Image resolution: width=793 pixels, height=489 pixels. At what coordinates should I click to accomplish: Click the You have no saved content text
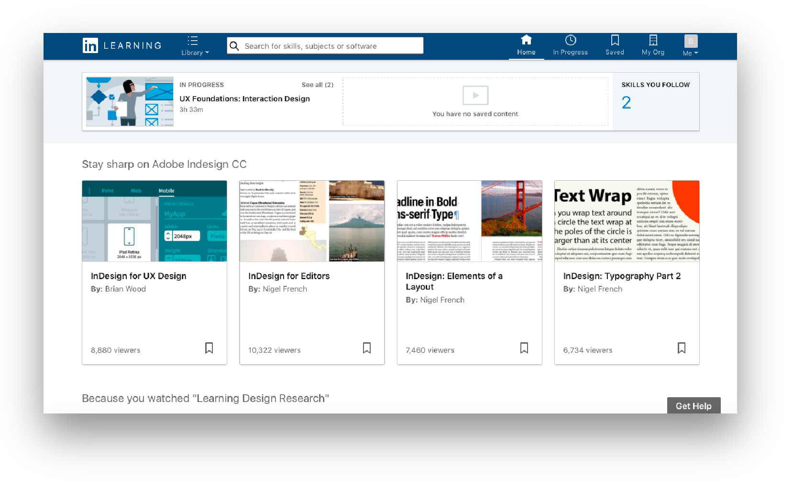tap(475, 114)
